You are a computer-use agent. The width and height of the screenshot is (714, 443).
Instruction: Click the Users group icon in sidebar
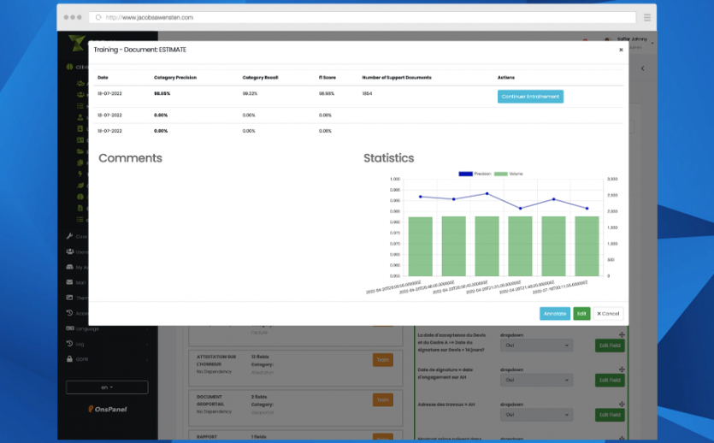(x=69, y=251)
